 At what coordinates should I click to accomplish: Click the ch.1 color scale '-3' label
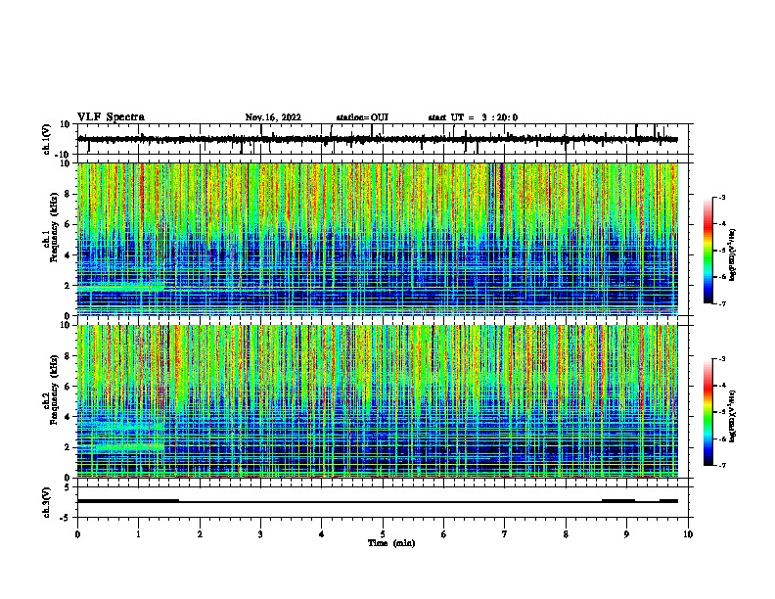click(x=721, y=197)
